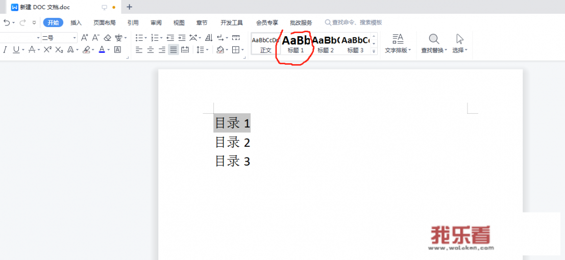The width and height of the screenshot is (565, 260).
Task: Align text right
Action: point(162,49)
